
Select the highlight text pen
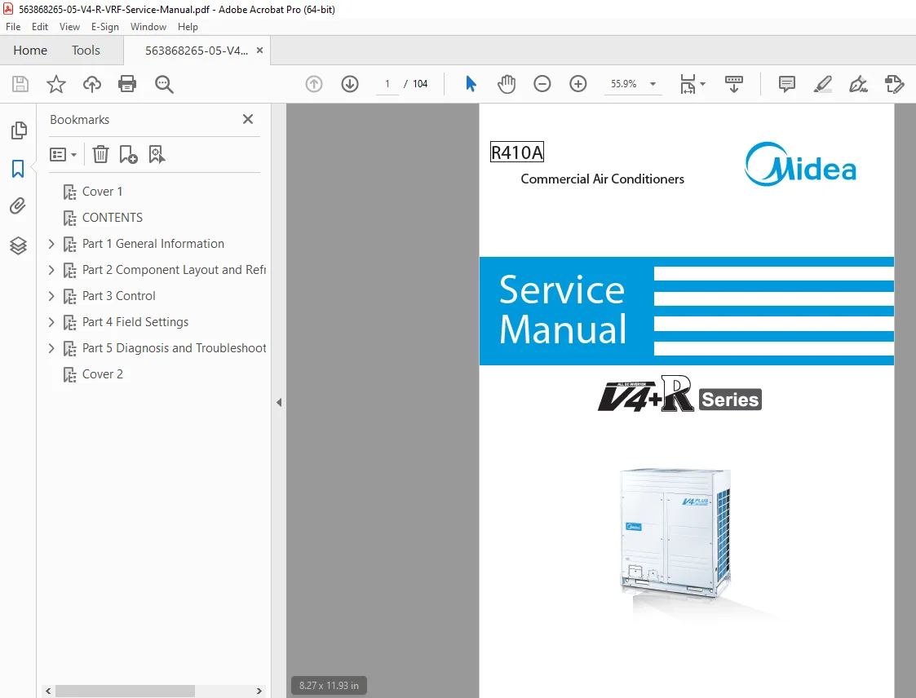pos(822,84)
